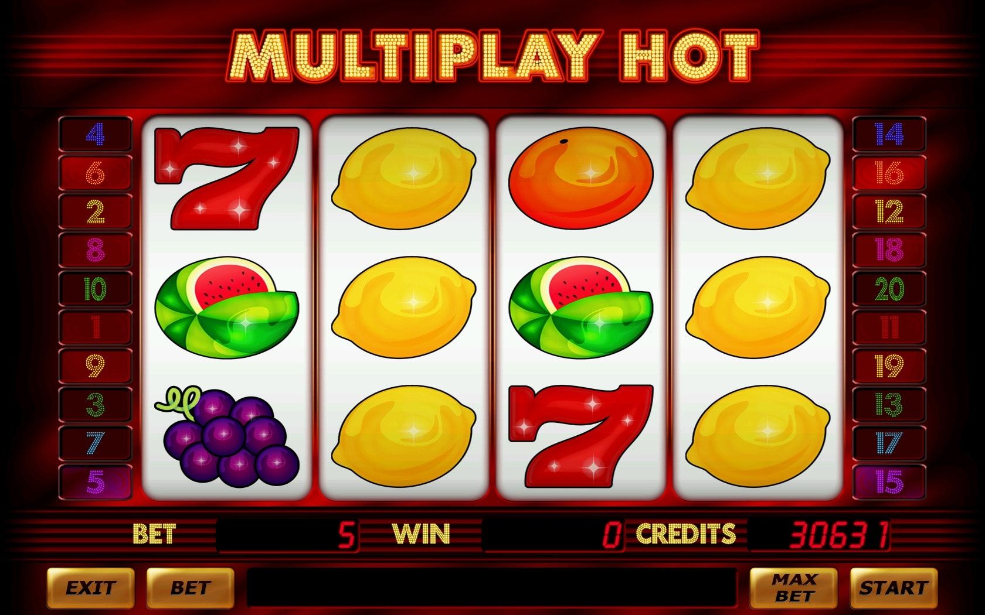Select payline 14 indicator

[x=889, y=134]
